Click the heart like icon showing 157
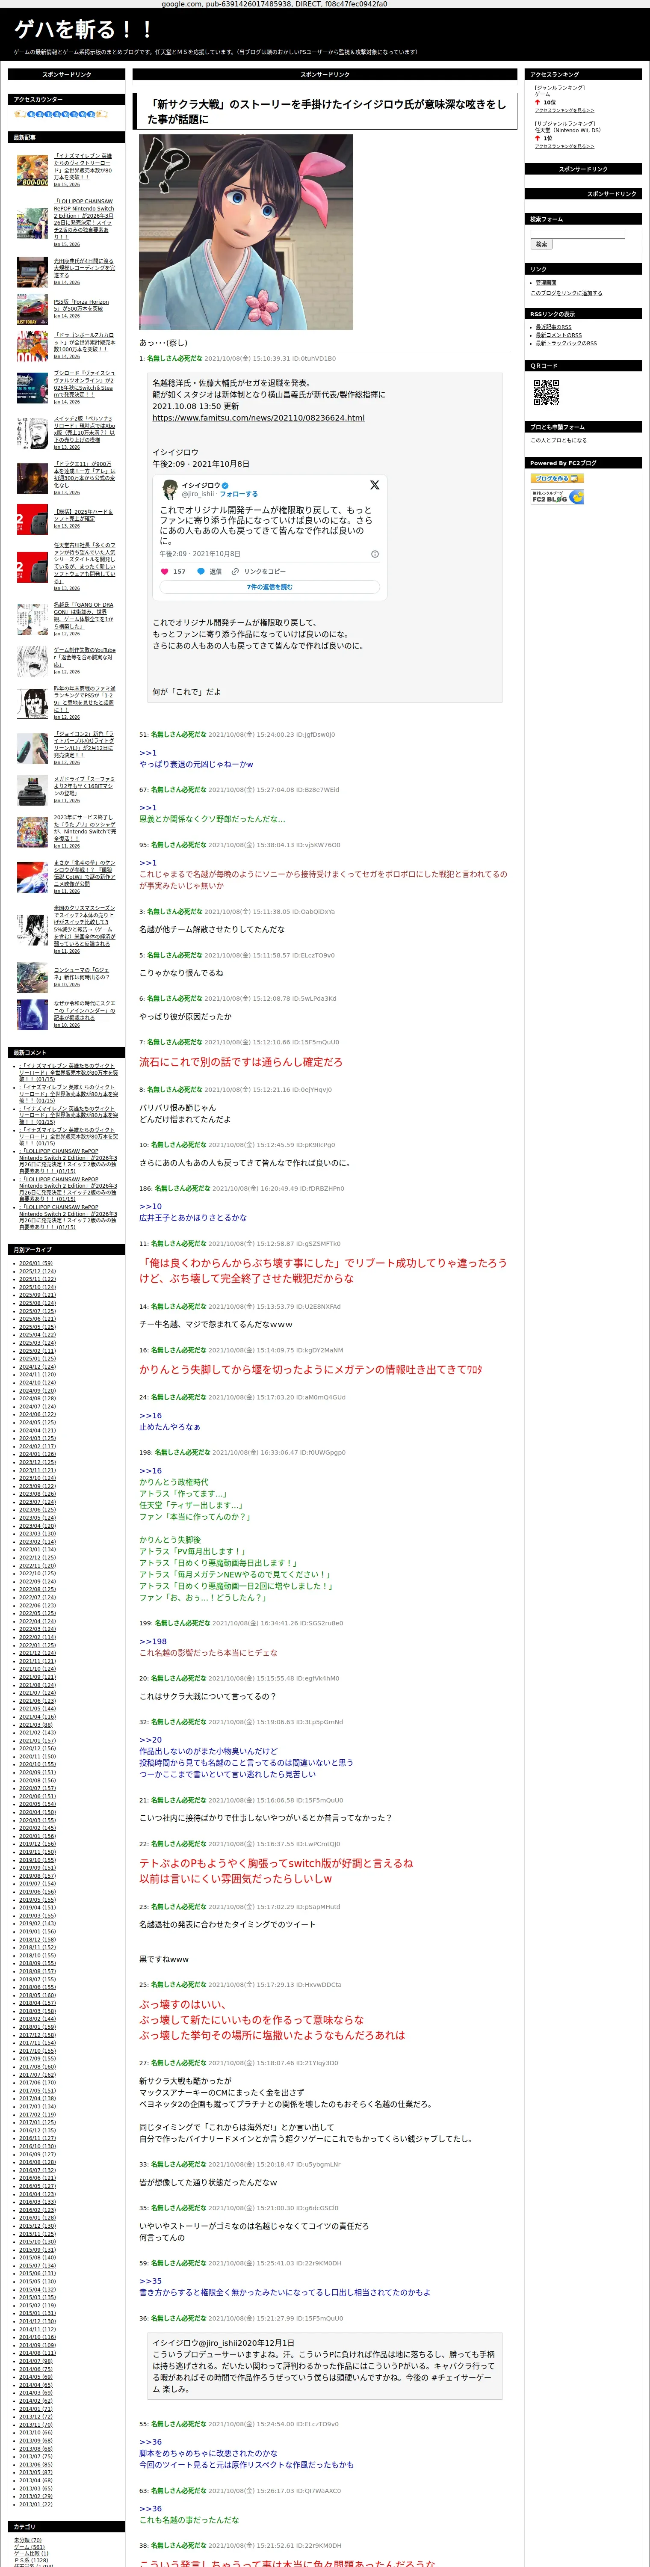Image resolution: width=650 pixels, height=2567 pixels. coord(165,571)
